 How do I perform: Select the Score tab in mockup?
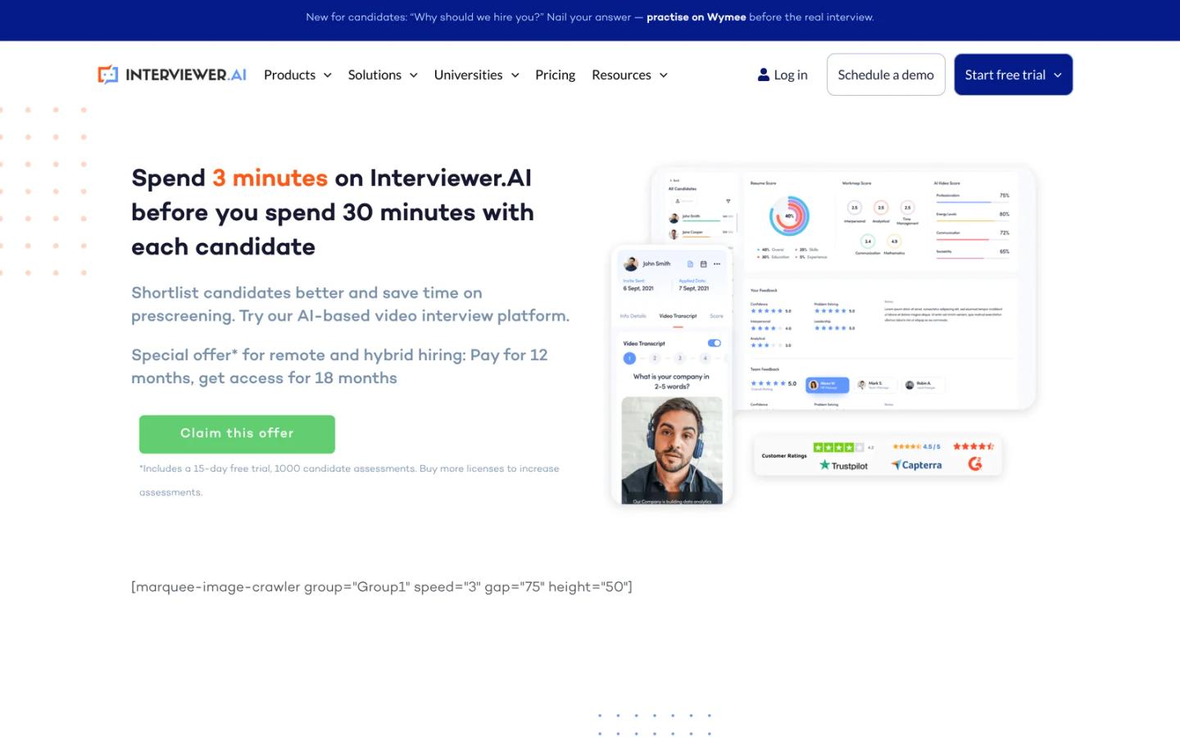pyautogui.click(x=716, y=316)
